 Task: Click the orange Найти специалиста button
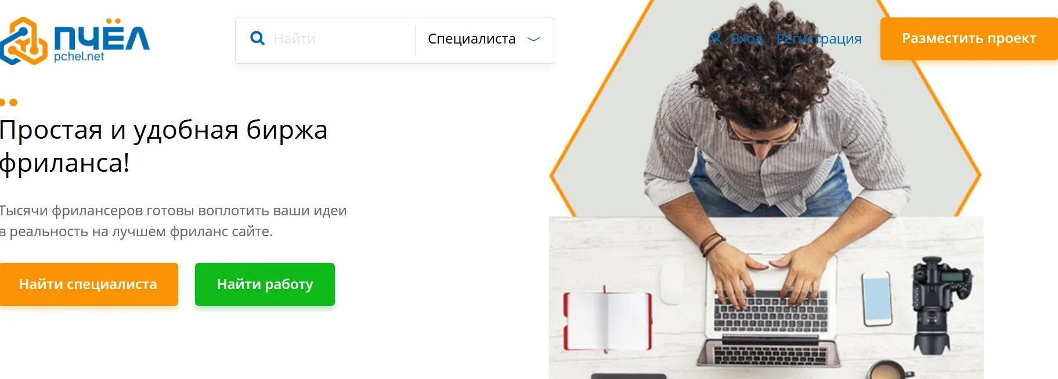coord(89,284)
